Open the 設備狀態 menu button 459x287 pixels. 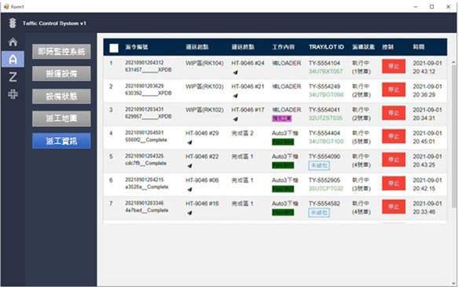pos(61,96)
